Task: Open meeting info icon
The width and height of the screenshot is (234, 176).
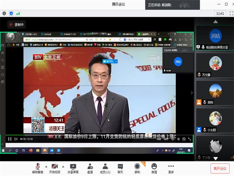Action: point(4,13)
